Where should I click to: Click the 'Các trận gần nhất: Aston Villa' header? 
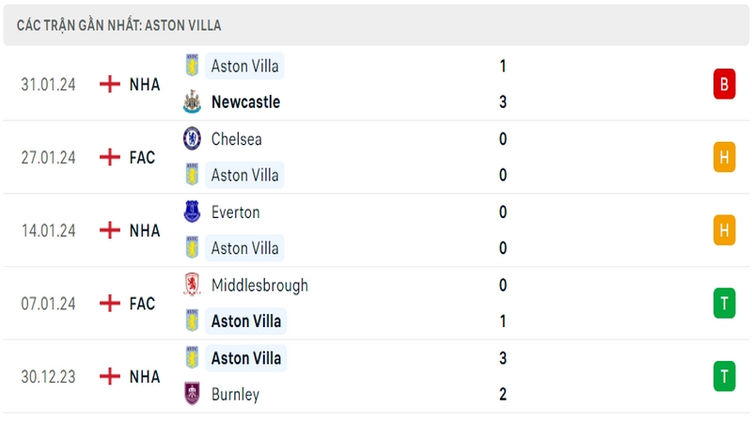[118, 25]
